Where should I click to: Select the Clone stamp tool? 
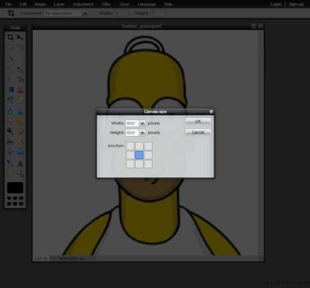(20, 89)
